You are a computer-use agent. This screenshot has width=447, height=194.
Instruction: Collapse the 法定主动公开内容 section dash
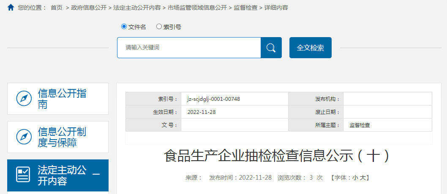coord(96,174)
